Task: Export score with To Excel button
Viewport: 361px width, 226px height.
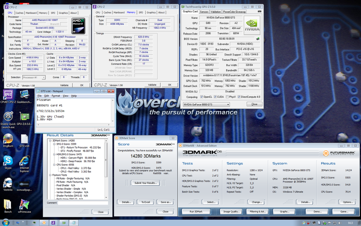Action: [146, 202]
